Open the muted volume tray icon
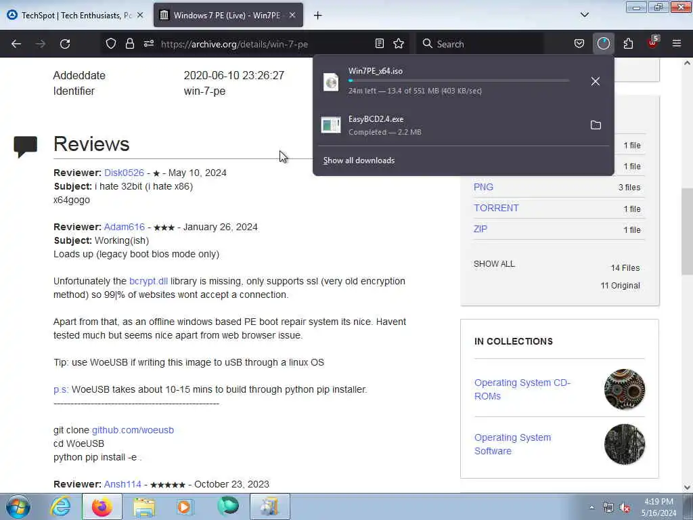The width and height of the screenshot is (693, 520). [625, 508]
